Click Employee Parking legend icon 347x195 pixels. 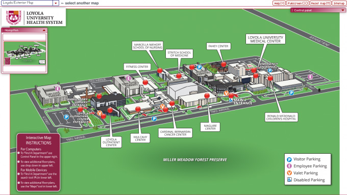[289, 166]
